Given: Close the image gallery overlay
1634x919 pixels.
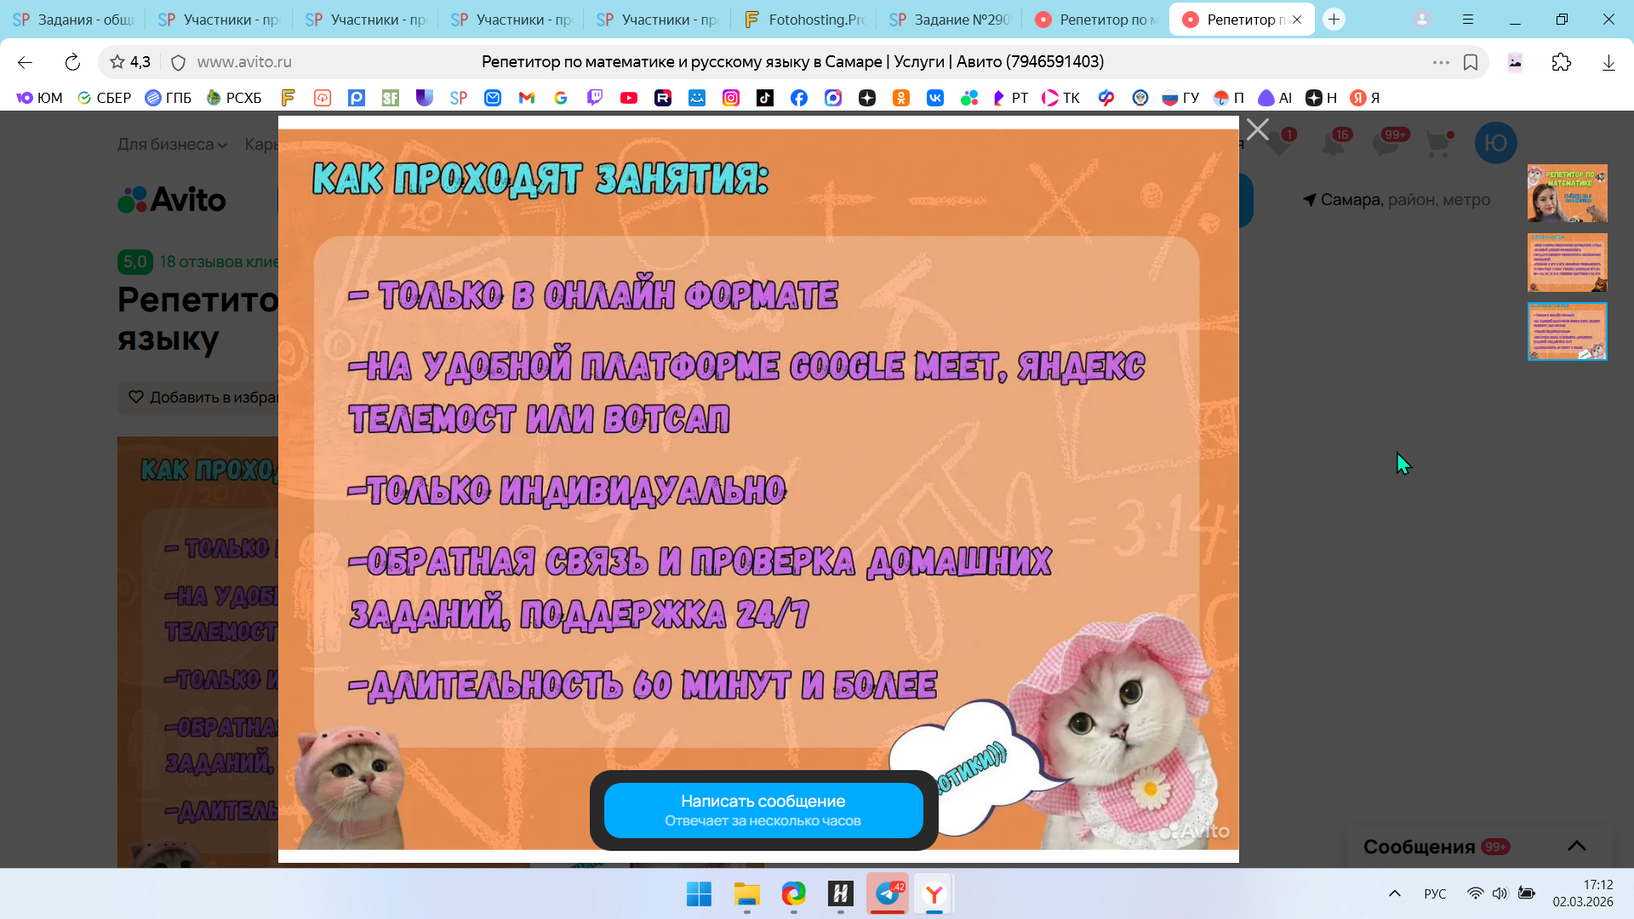Looking at the screenshot, I should (1257, 129).
